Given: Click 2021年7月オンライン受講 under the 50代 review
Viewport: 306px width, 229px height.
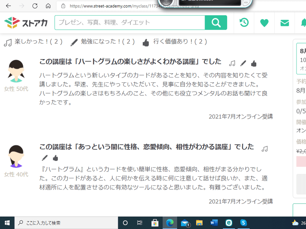Looking at the screenshot, I should pos(241,117).
